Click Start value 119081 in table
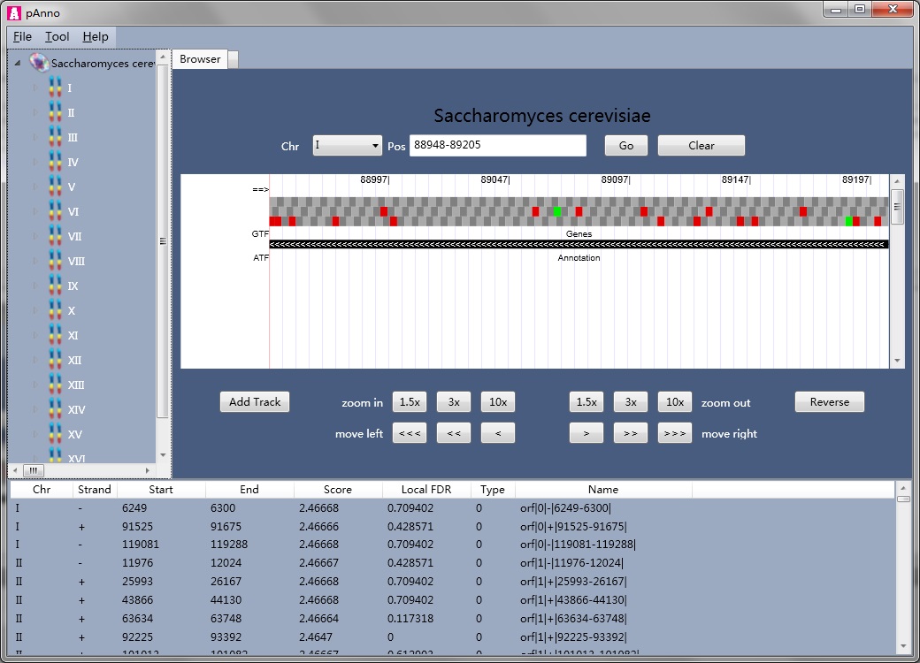 (141, 544)
